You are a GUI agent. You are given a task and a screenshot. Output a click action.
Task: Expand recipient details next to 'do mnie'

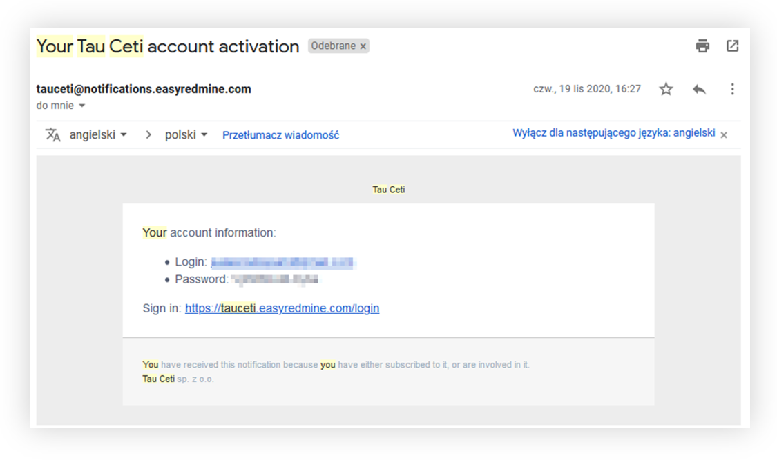click(81, 106)
